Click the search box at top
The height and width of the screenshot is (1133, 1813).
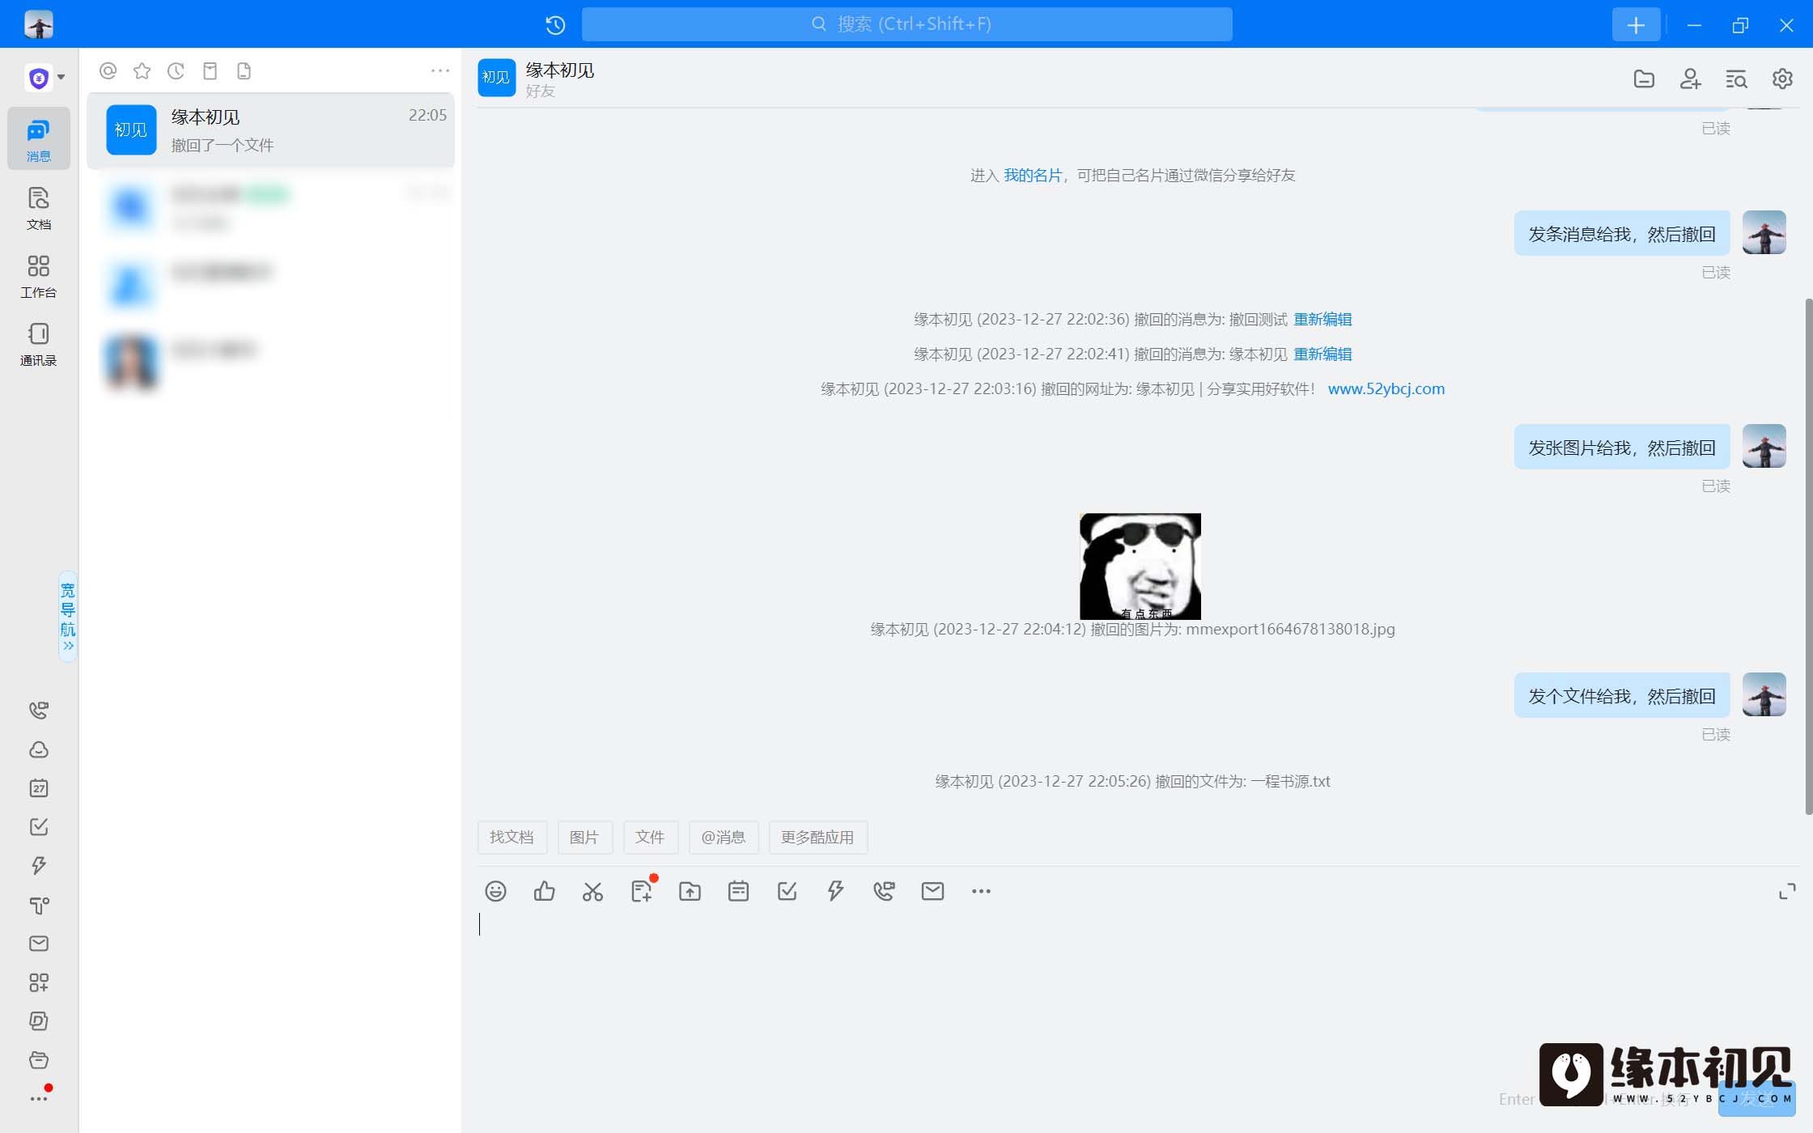[906, 24]
